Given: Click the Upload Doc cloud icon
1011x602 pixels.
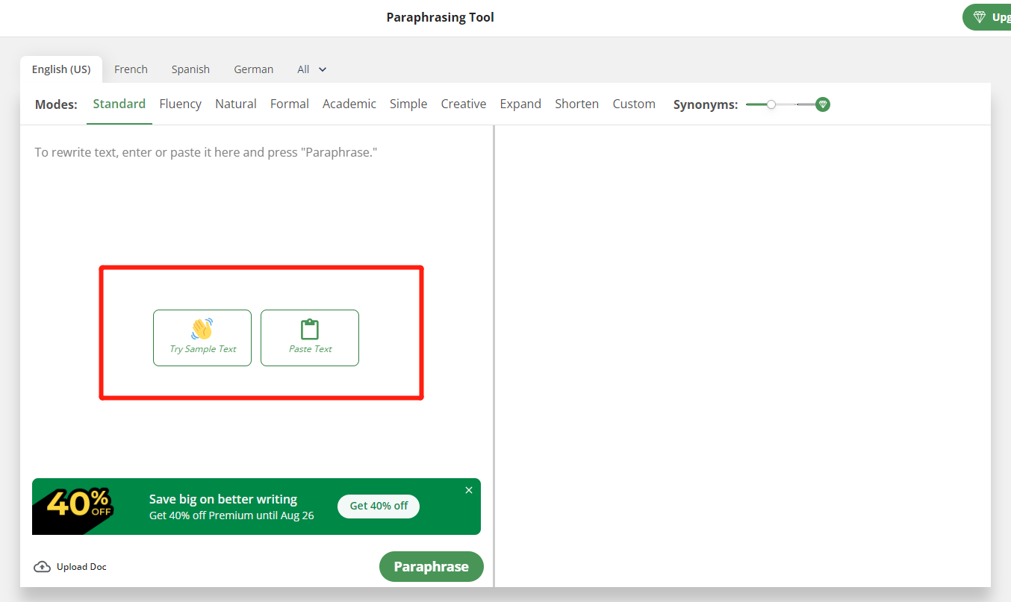Looking at the screenshot, I should pos(43,567).
